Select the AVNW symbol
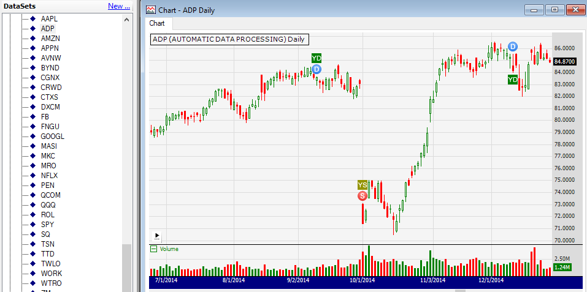 click(x=50, y=58)
